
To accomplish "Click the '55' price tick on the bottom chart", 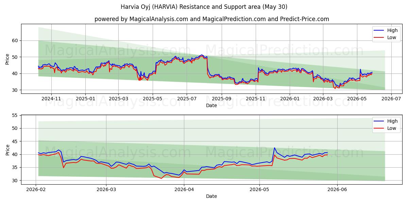I will [16, 116].
